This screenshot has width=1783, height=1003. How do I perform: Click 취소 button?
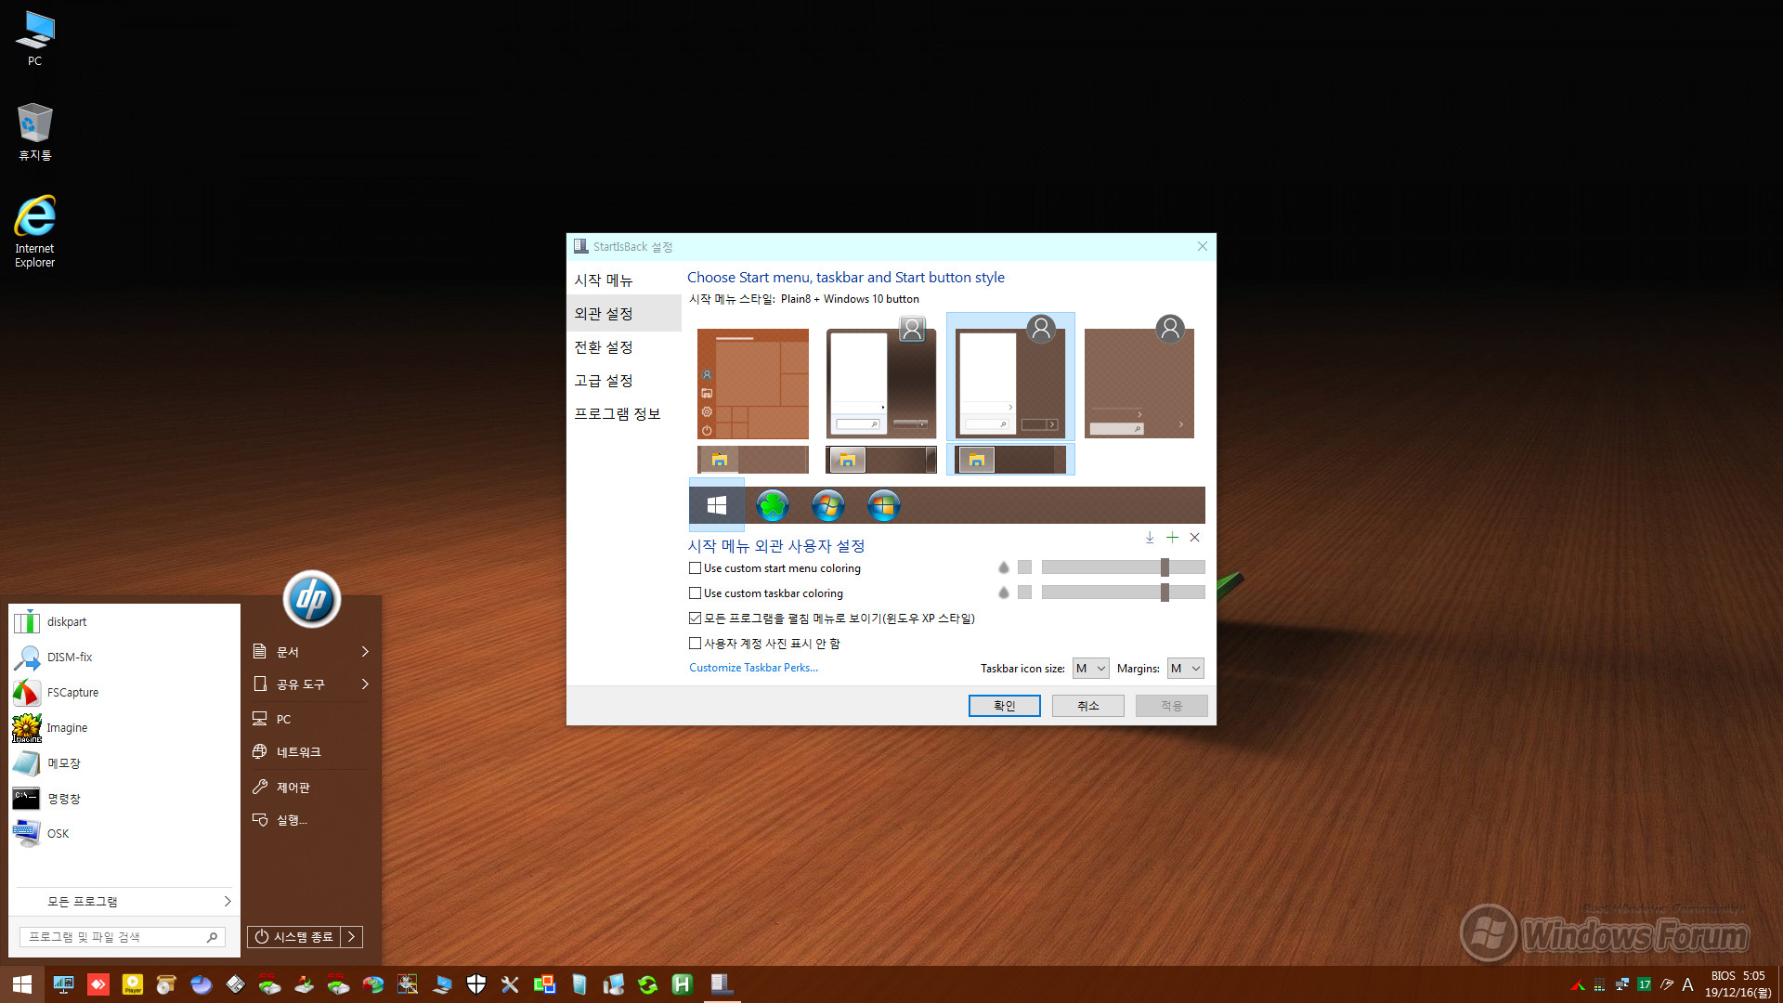click(1087, 706)
